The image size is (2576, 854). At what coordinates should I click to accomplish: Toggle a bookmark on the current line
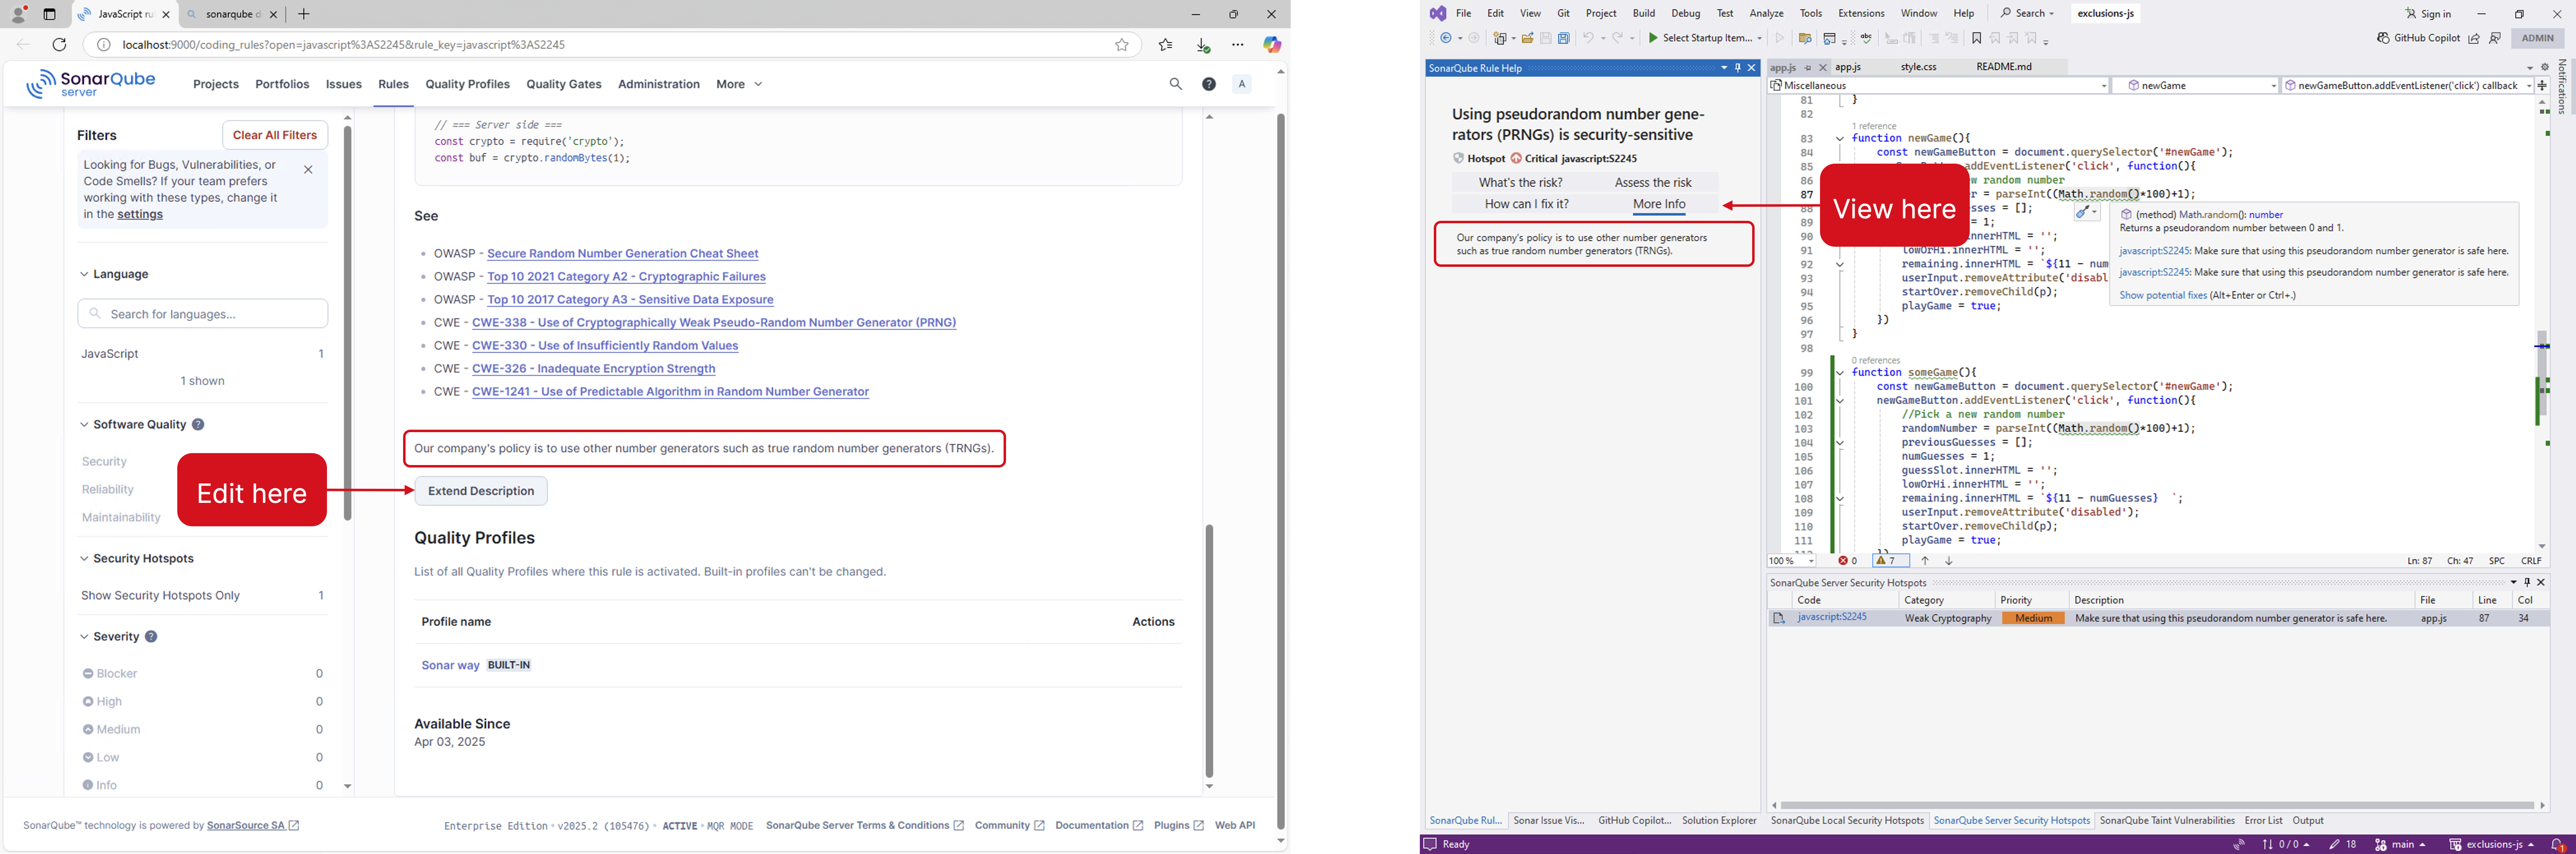pyautogui.click(x=1977, y=38)
